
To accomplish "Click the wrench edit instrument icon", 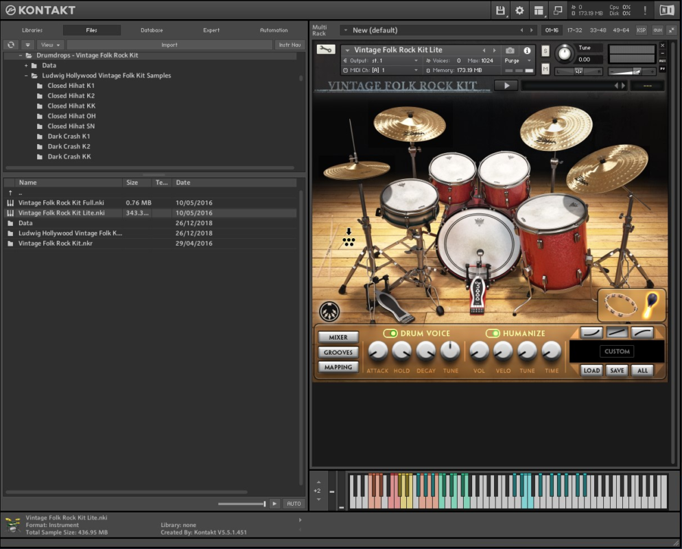I will [325, 49].
